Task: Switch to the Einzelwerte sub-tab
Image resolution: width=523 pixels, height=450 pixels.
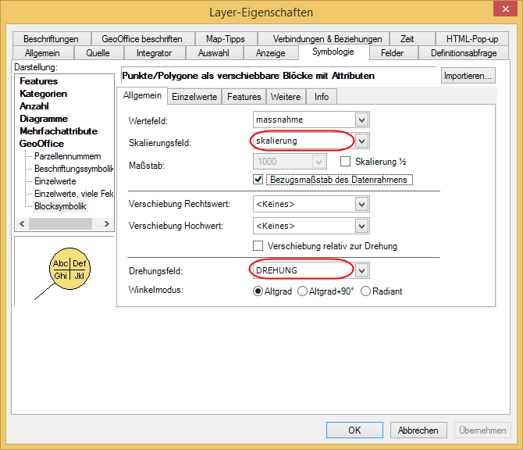Action: click(x=194, y=97)
